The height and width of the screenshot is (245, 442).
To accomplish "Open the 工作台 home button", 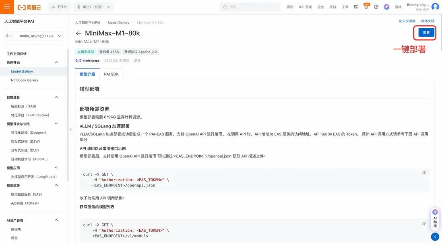I will point(59,7).
